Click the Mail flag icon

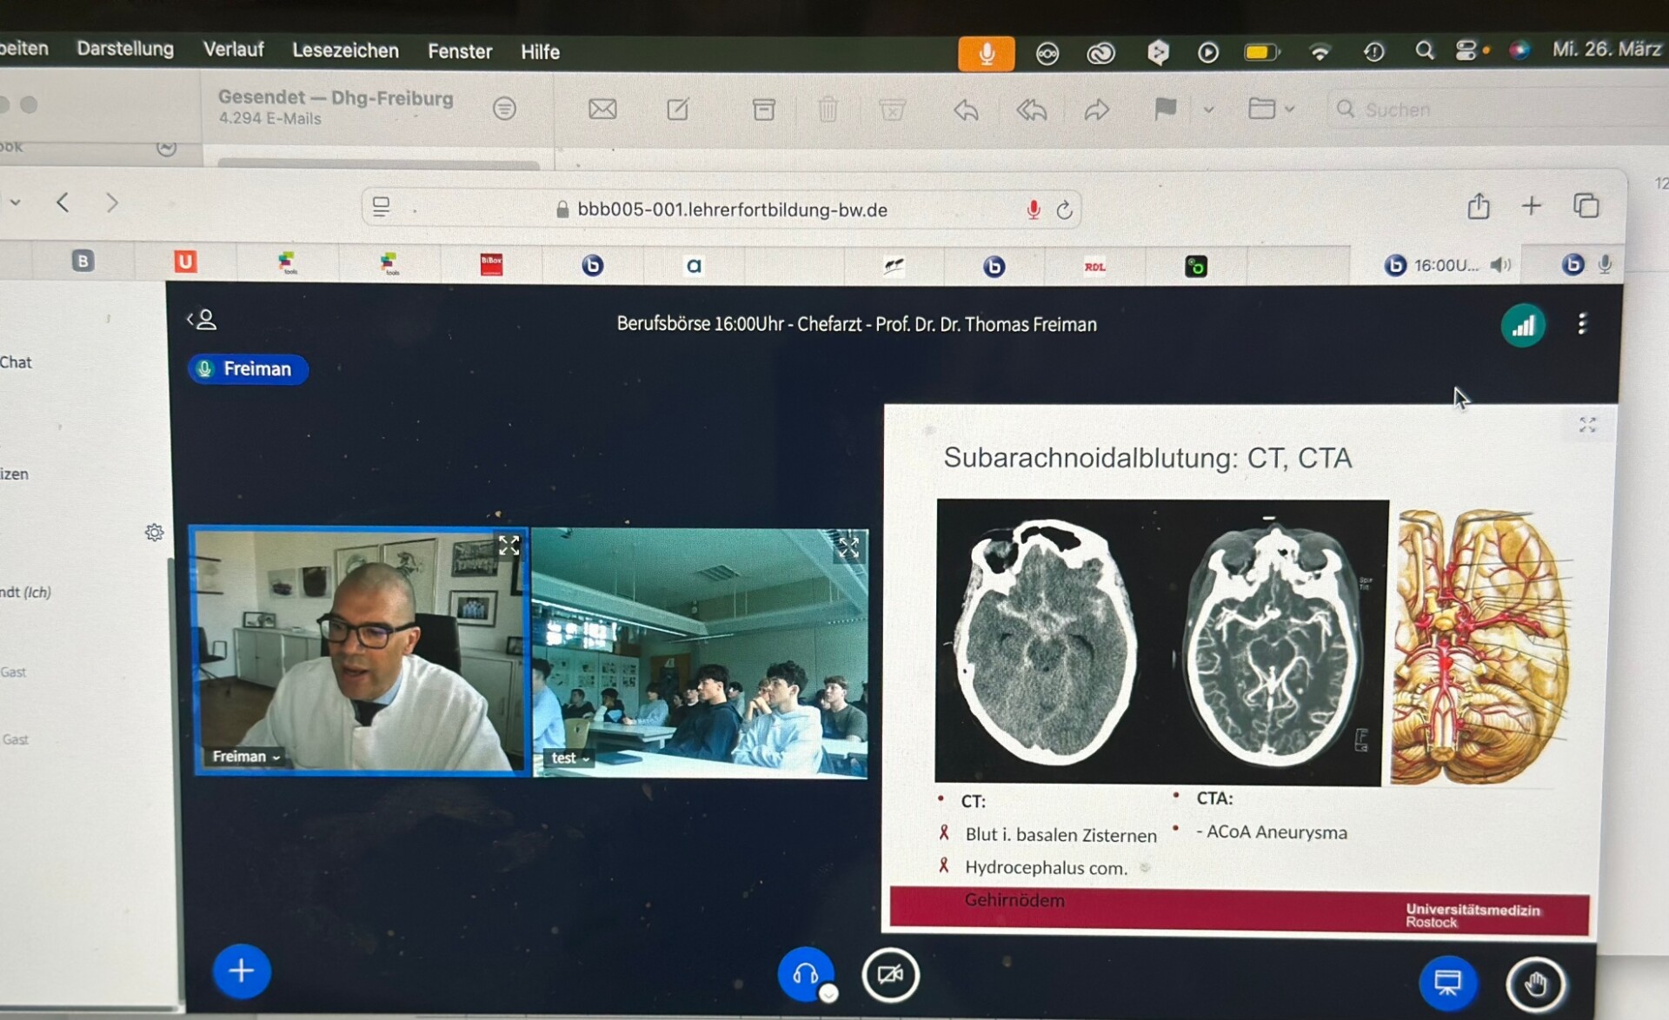click(x=1165, y=109)
